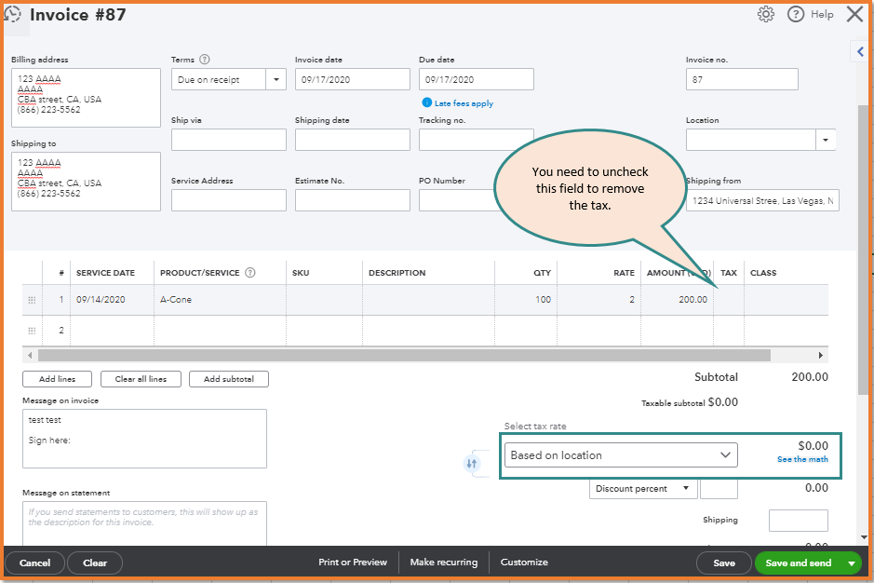Viewport: 874px width, 583px height.
Task: Click the Estimate No. field
Action: (x=352, y=200)
